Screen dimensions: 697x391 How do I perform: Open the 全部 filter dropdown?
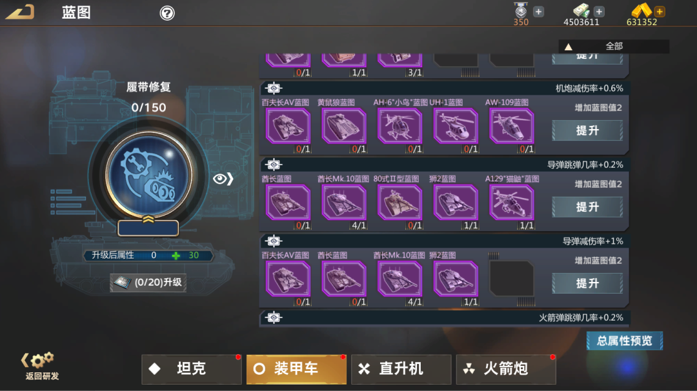coord(614,46)
